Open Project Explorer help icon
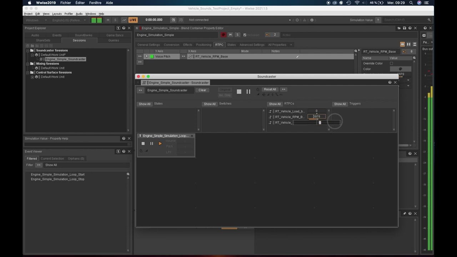The width and height of the screenshot is (457, 257). 124,28
